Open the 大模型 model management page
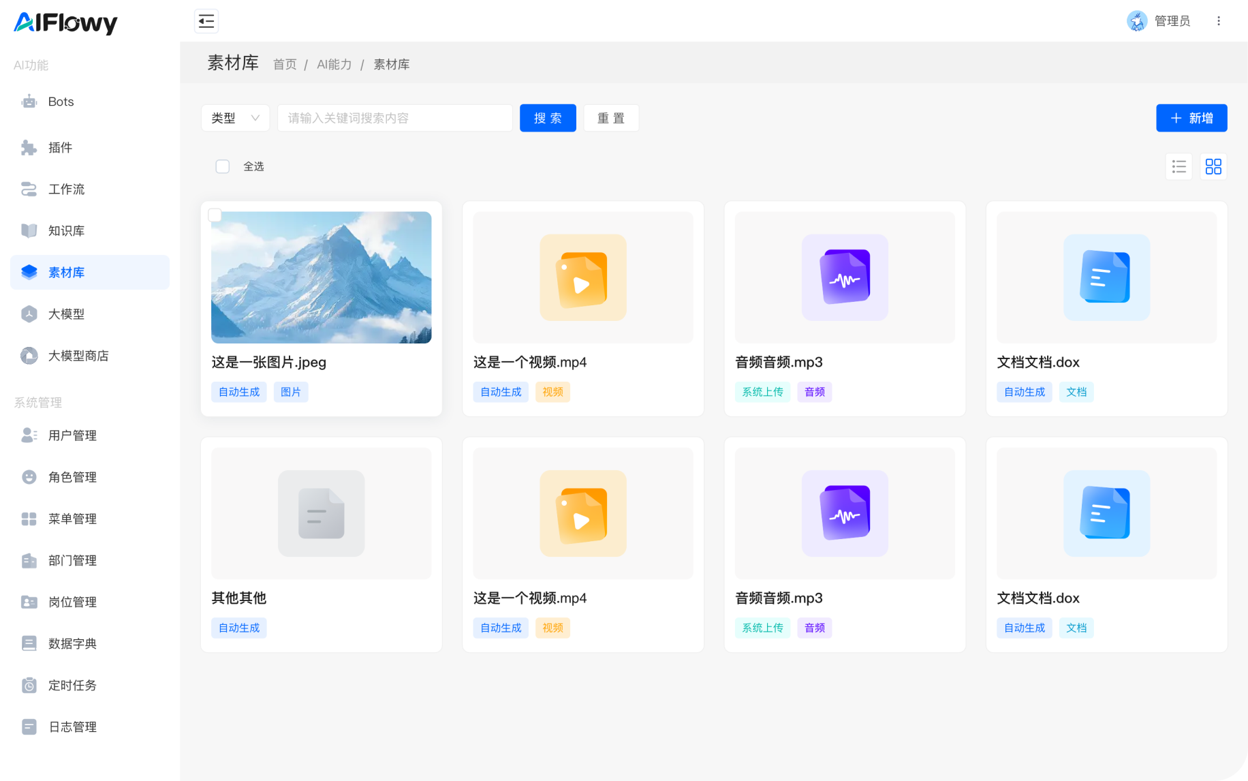Viewport: 1248px width, 781px height. [66, 313]
